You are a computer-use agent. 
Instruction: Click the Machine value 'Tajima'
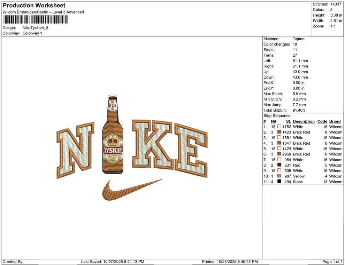point(299,39)
